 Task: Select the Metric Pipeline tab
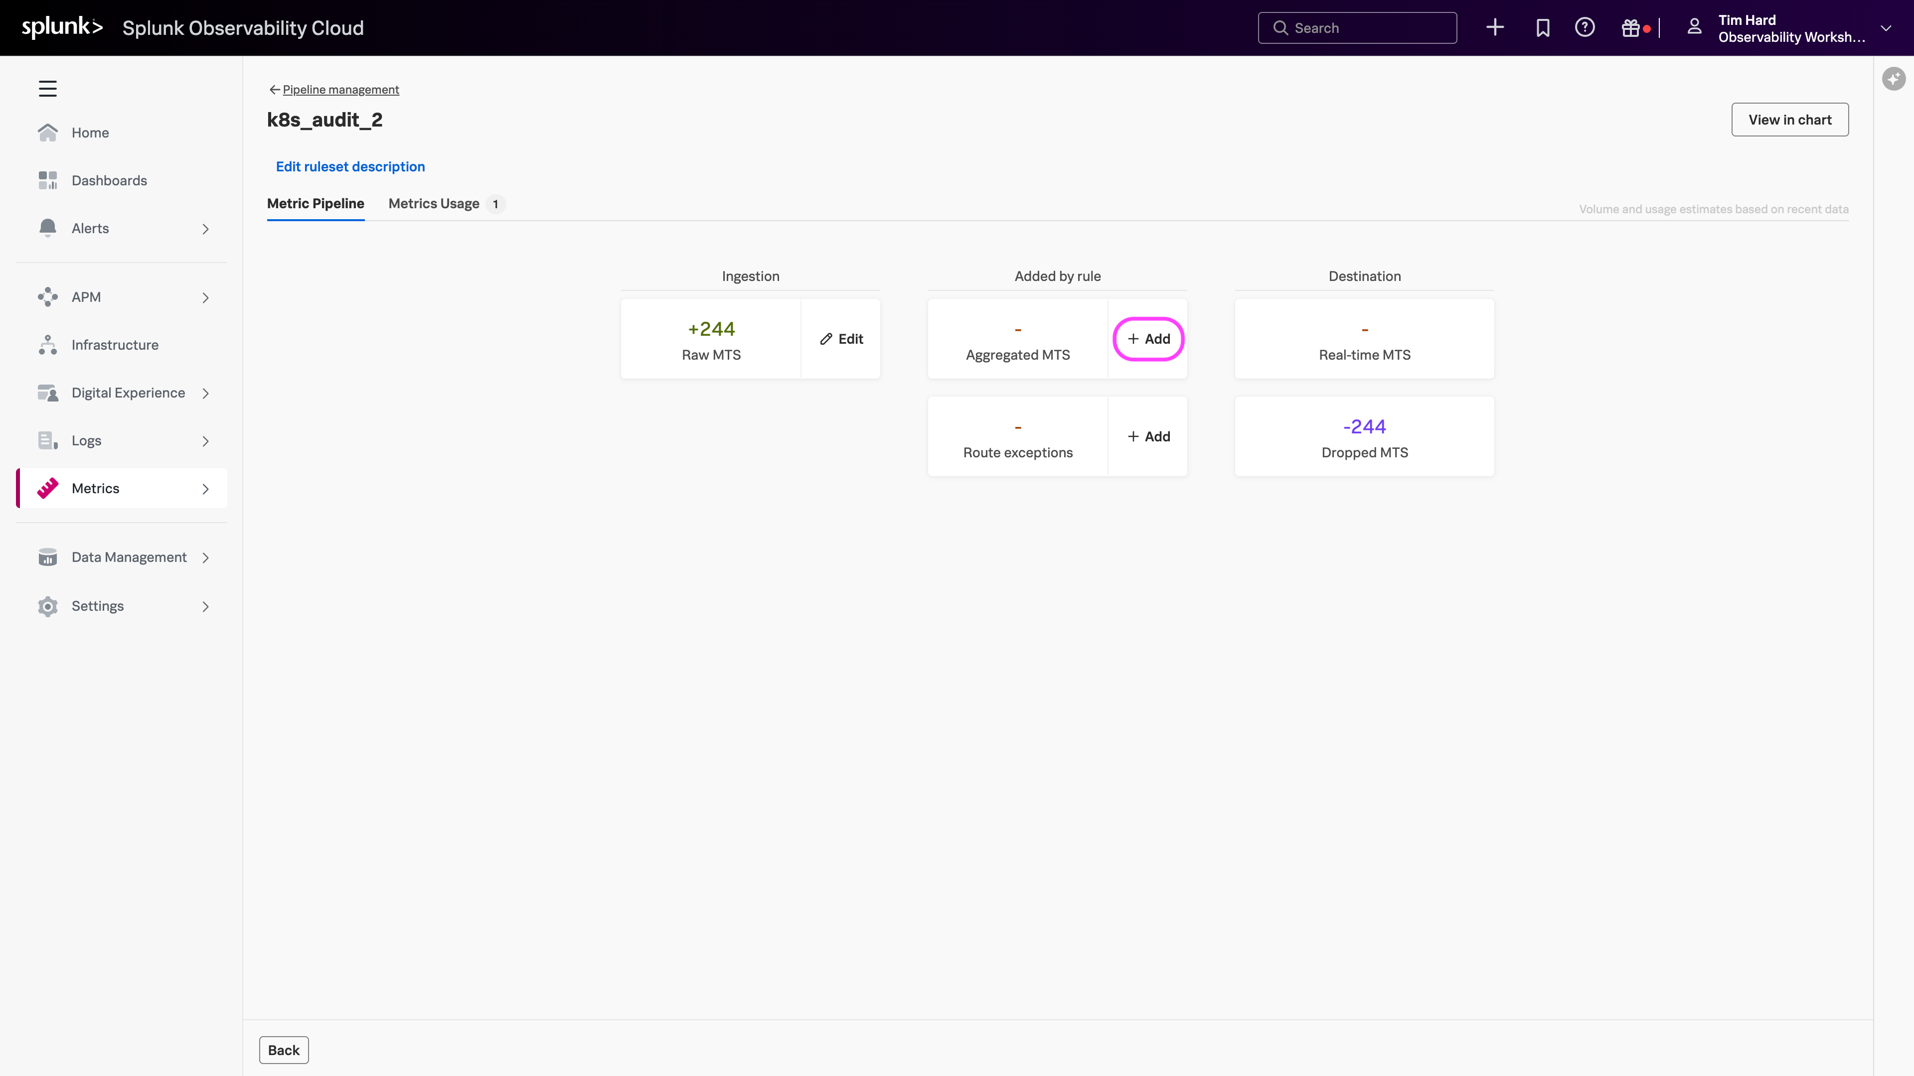point(316,203)
